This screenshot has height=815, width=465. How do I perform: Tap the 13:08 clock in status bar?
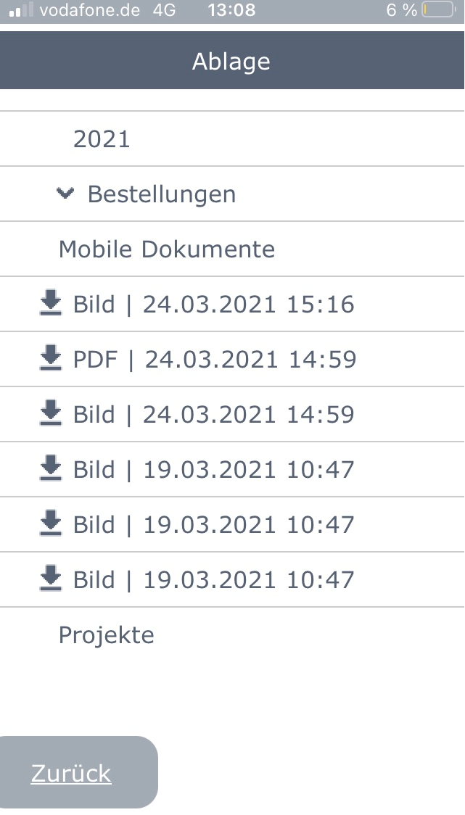click(231, 10)
